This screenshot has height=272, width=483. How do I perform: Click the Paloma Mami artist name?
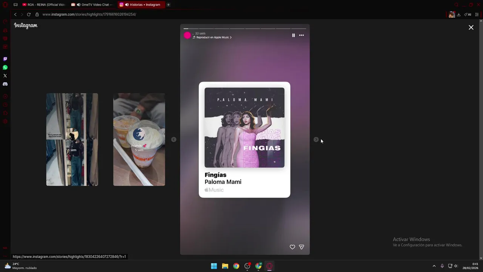223,182
